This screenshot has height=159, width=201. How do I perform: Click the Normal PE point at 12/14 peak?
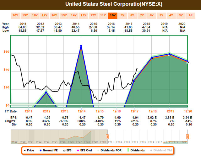pyautogui.click(x=81, y=46)
